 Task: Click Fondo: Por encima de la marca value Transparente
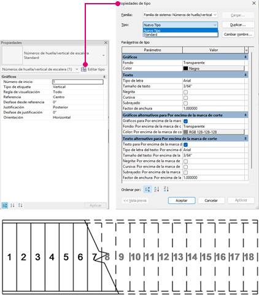194,127
